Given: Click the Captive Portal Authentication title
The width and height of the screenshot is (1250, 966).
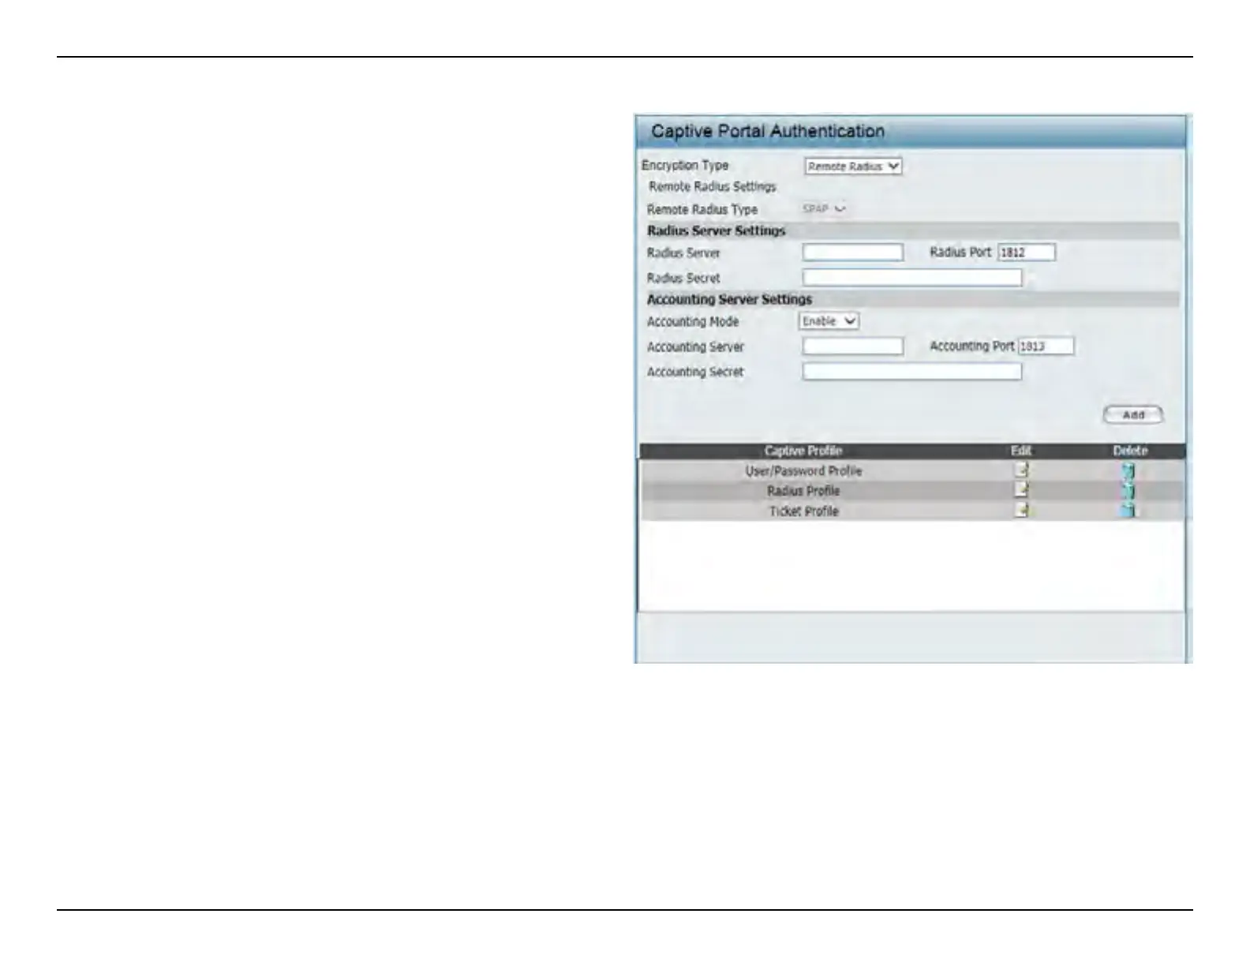Looking at the screenshot, I should [x=768, y=131].
